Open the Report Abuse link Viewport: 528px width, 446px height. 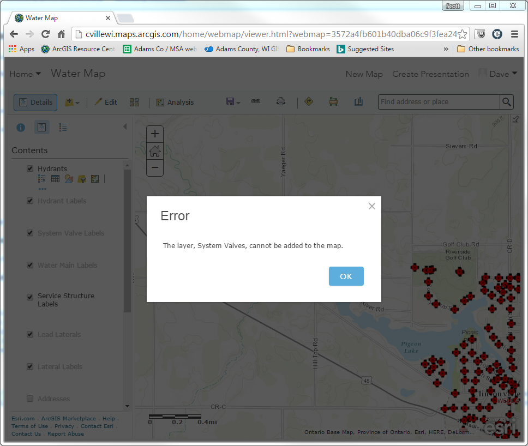tap(65, 434)
